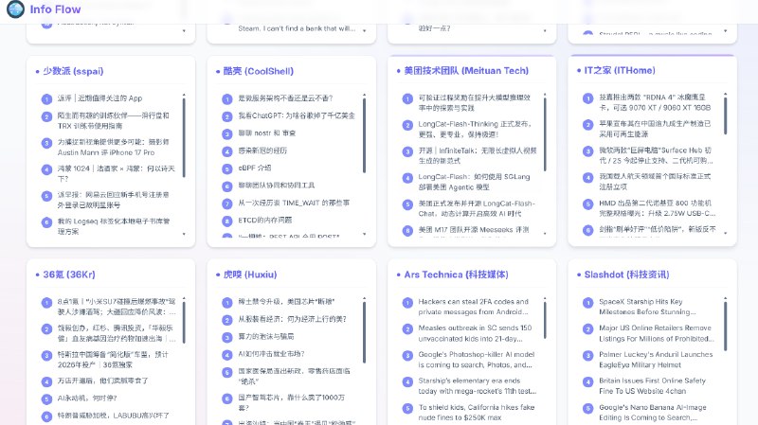The width and height of the screenshot is (758, 425).
Task: Open article 美团 M17 团队开源 Meeseeks 评测
Action: 474,230
